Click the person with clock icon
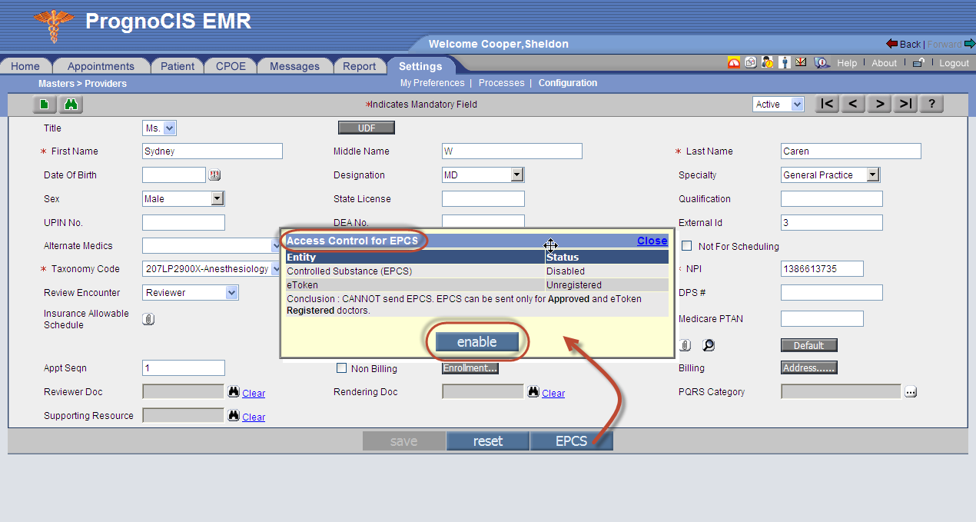This screenshot has height=522, width=976. [767, 63]
